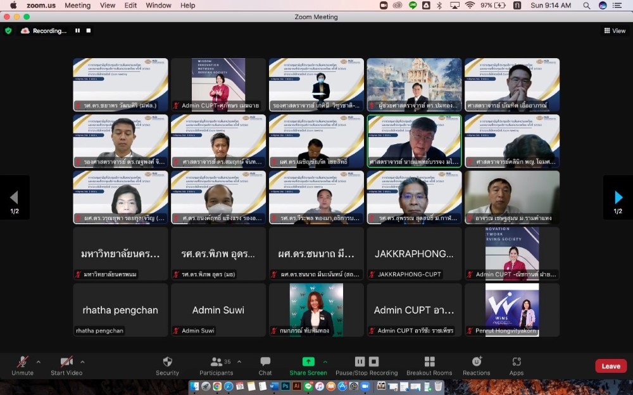
Task: Change layout with the View button
Action: tap(615, 30)
